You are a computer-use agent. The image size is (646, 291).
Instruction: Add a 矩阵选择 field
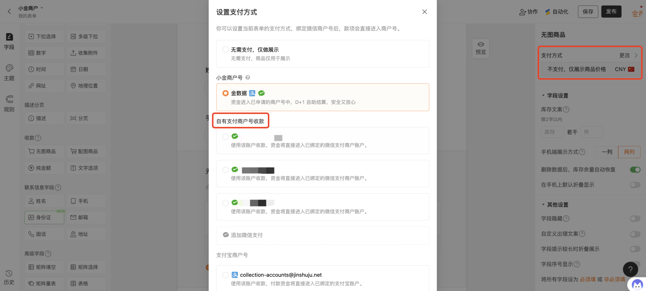pyautogui.click(x=86, y=267)
